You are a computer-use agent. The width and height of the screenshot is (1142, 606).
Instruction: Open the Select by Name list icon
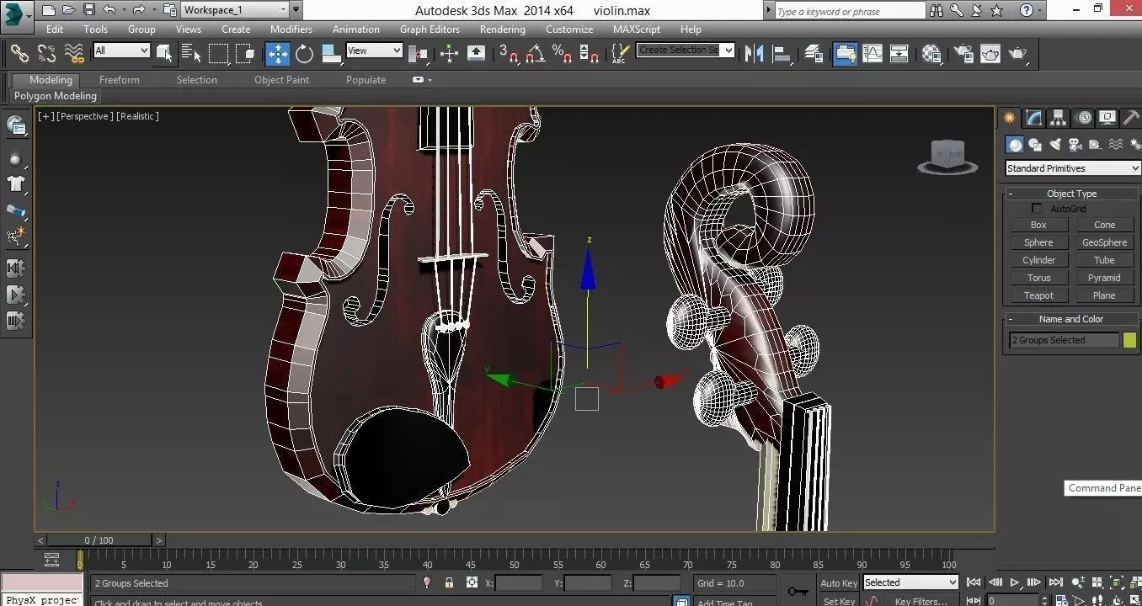[x=191, y=54]
